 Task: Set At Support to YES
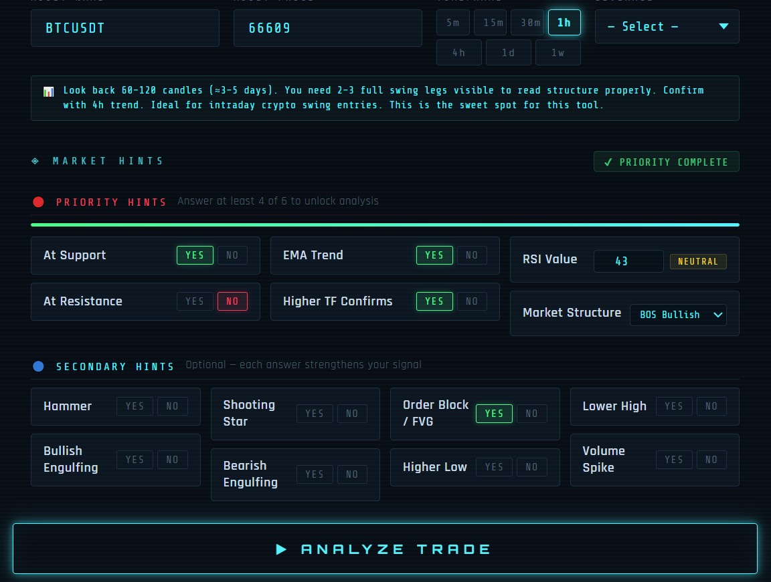195,255
